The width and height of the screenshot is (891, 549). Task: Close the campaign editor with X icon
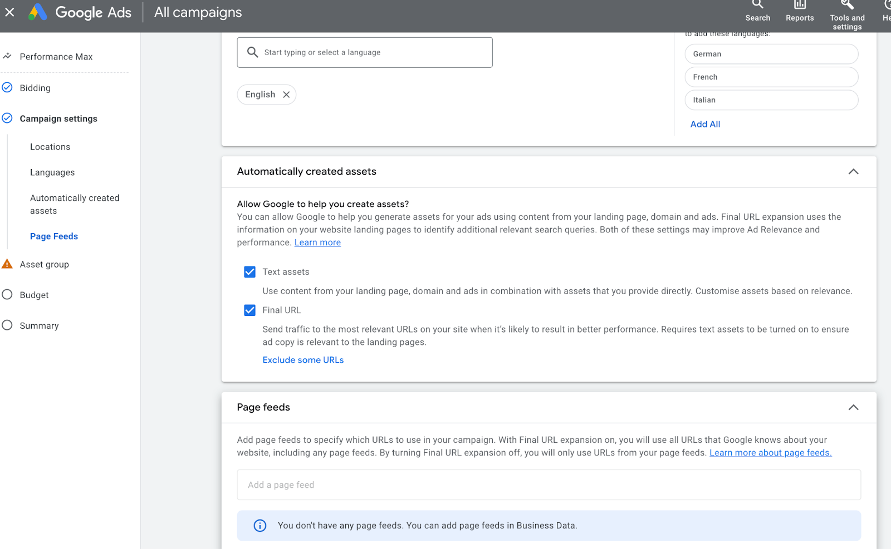tap(9, 12)
